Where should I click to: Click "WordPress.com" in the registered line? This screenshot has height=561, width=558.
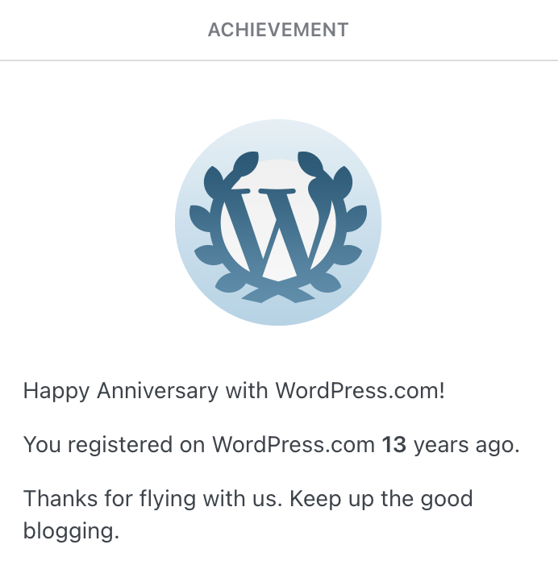[294, 444]
